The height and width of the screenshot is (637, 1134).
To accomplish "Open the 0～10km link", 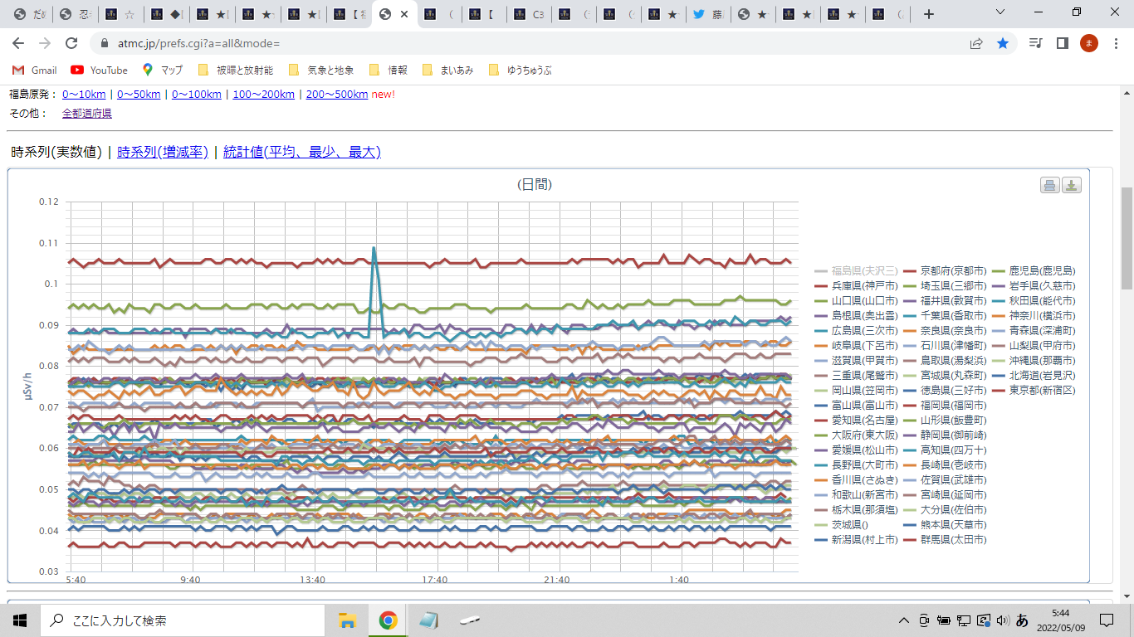I will click(84, 94).
